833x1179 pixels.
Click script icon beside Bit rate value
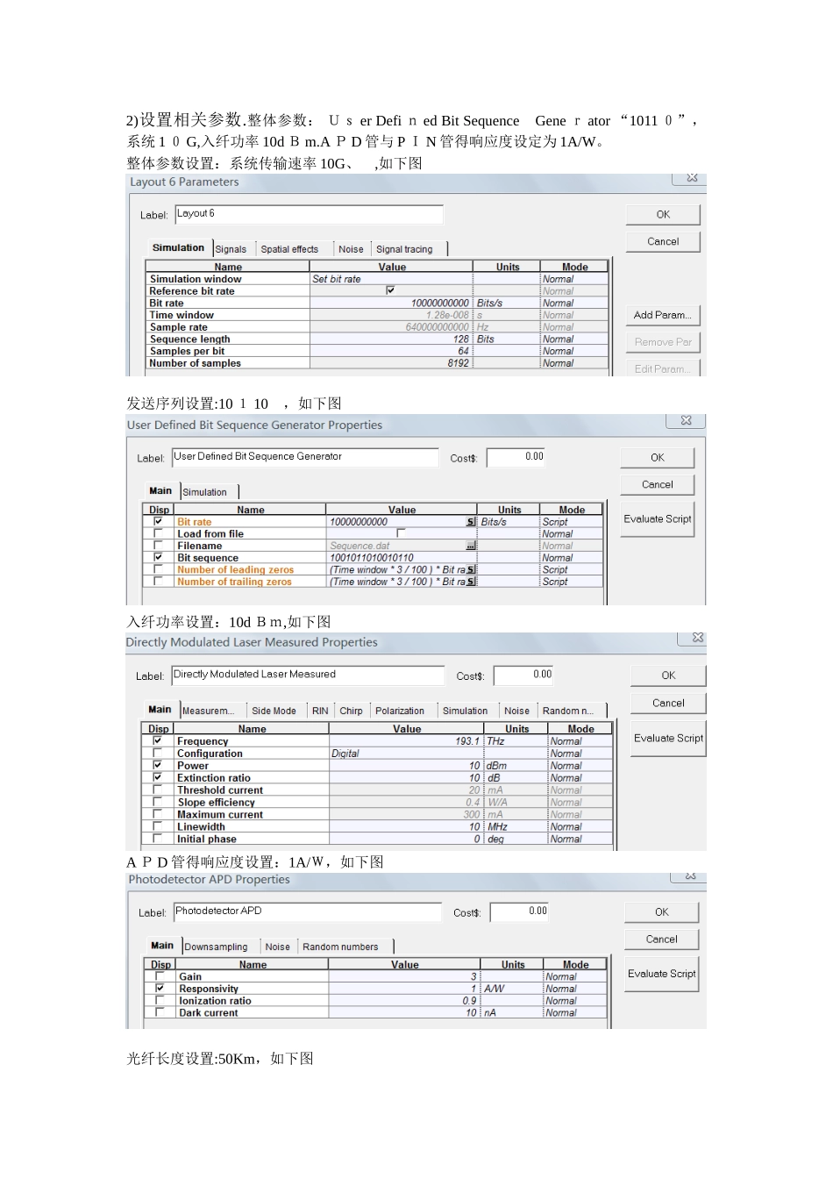471,522
